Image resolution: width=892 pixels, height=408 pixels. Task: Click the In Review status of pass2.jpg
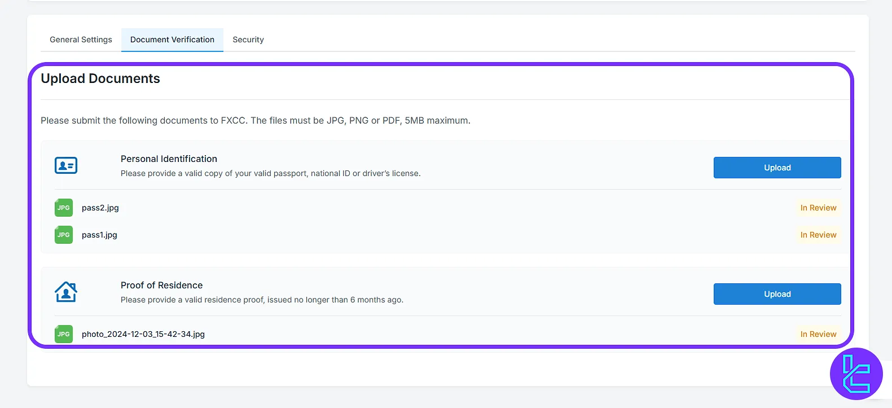pos(818,208)
